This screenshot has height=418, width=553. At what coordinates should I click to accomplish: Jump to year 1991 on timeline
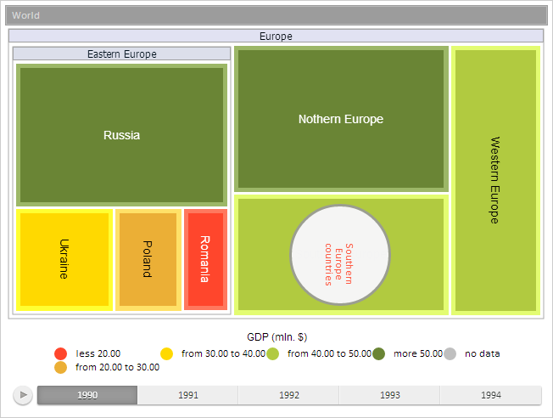pyautogui.click(x=187, y=395)
